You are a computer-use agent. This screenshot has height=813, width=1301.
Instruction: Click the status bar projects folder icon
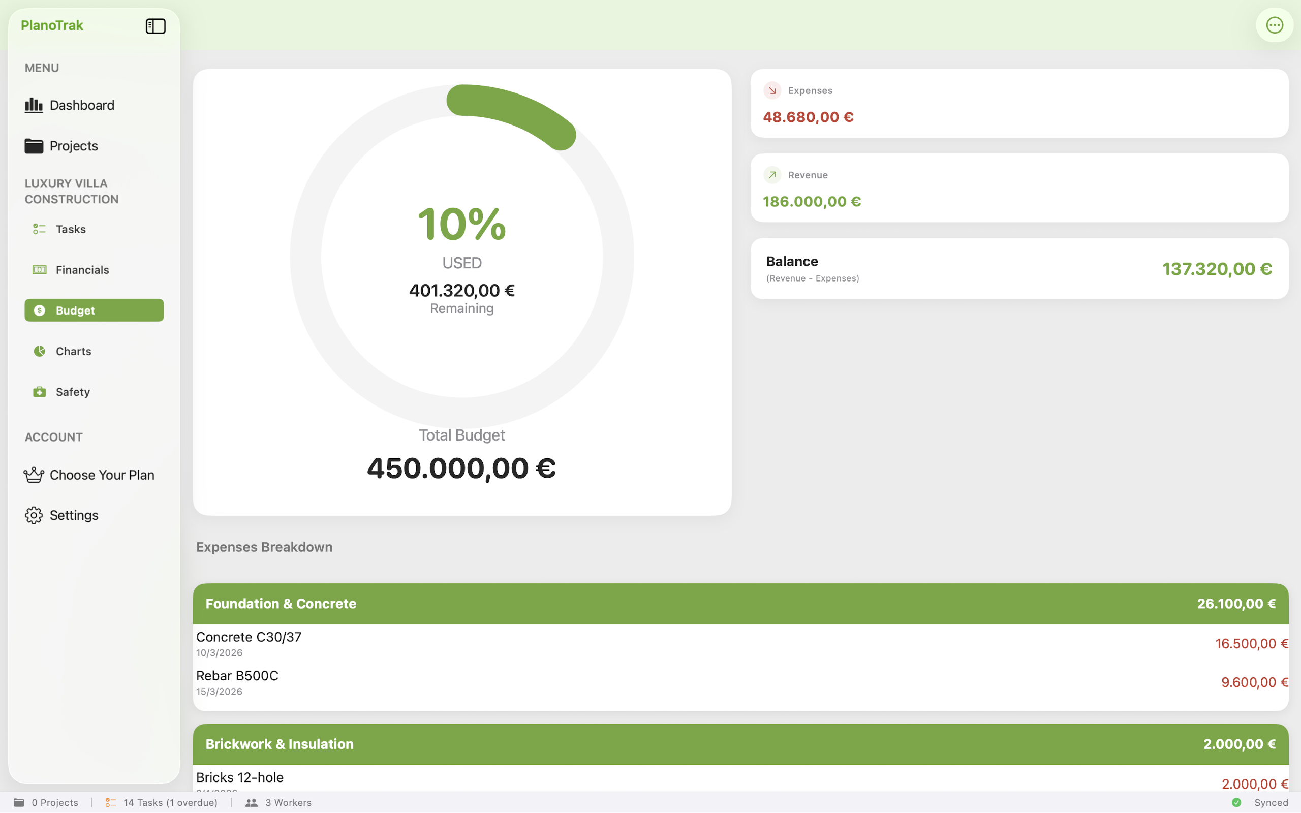19,802
